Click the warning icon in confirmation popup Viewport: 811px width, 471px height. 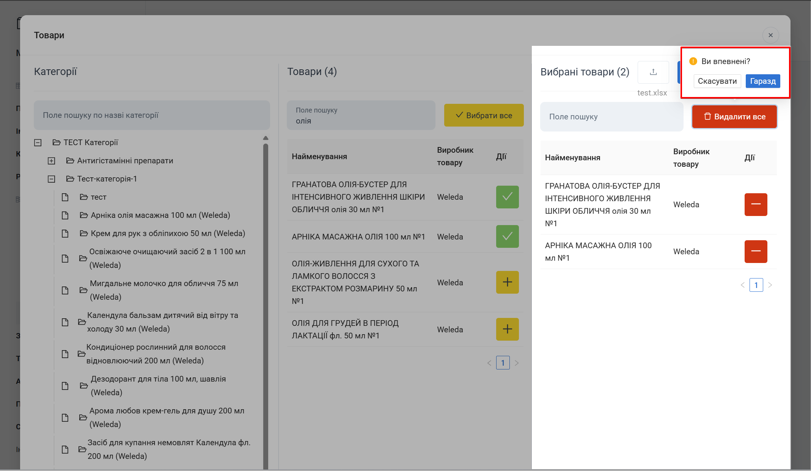pyautogui.click(x=693, y=61)
